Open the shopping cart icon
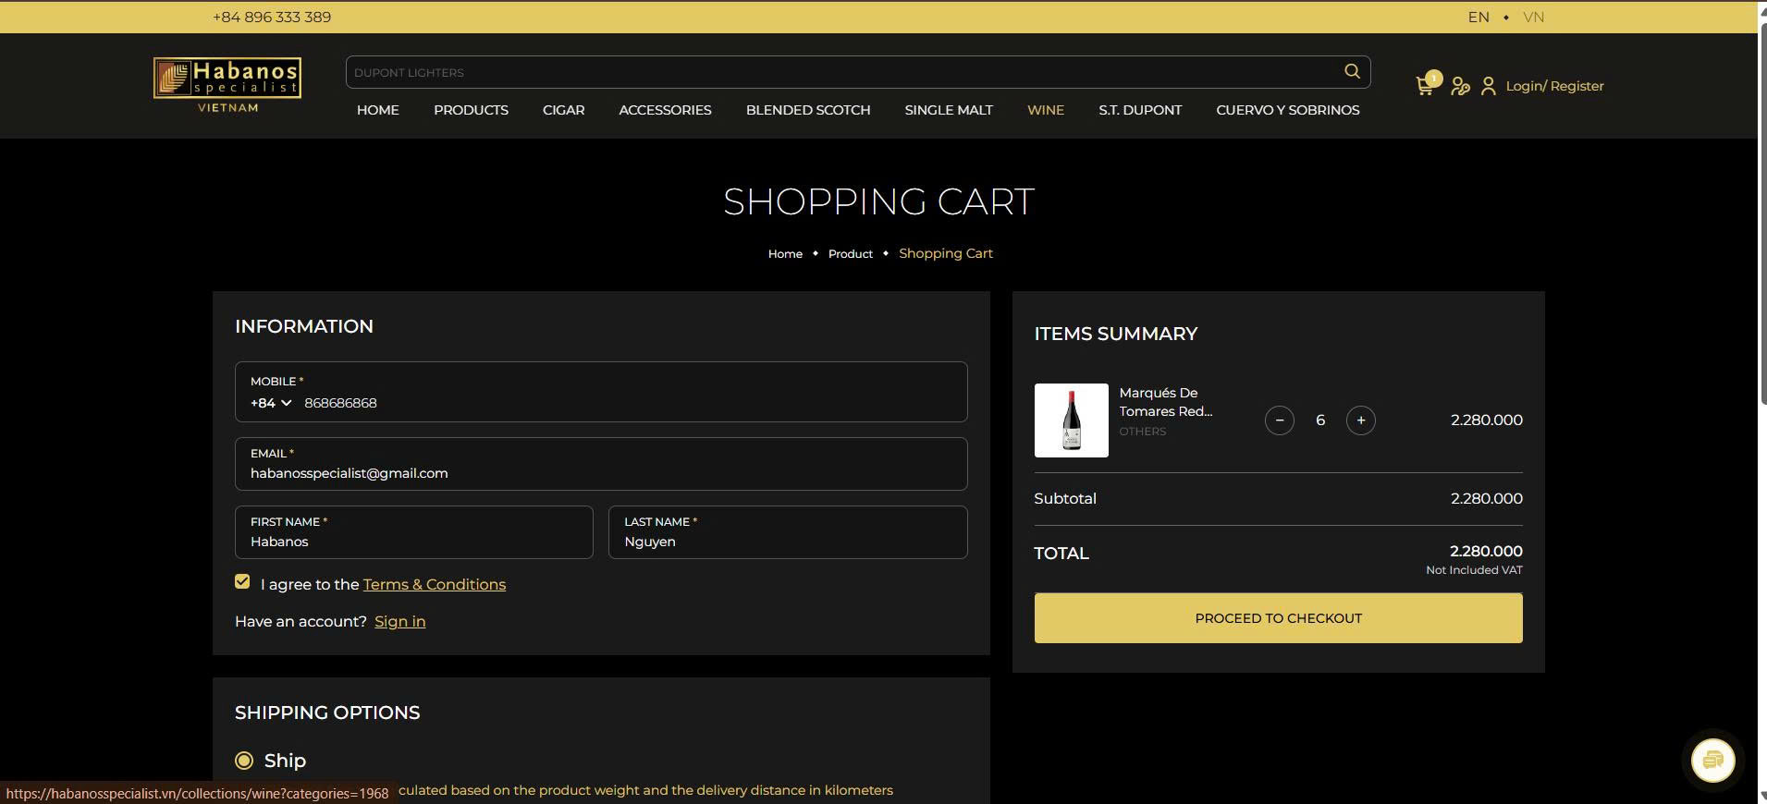Viewport: 1767px width, 804px height. pyautogui.click(x=1425, y=86)
